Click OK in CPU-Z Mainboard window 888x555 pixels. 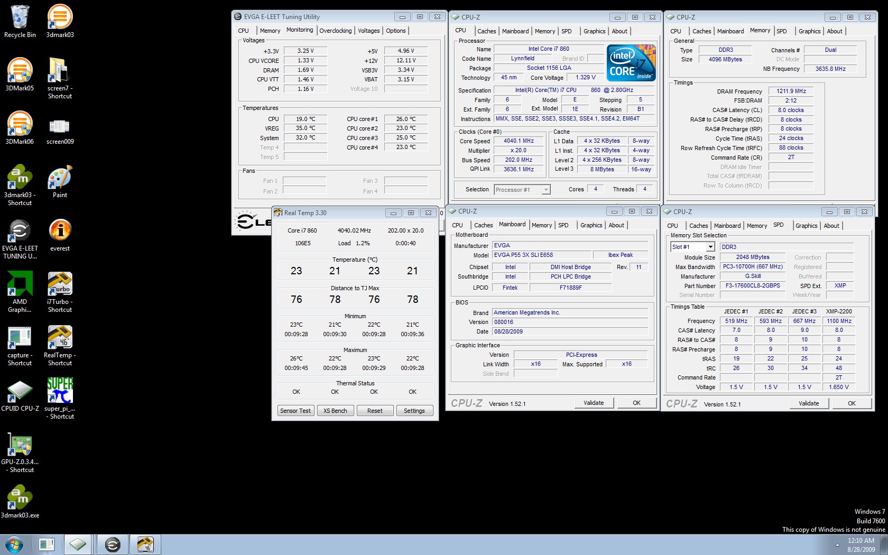click(636, 403)
